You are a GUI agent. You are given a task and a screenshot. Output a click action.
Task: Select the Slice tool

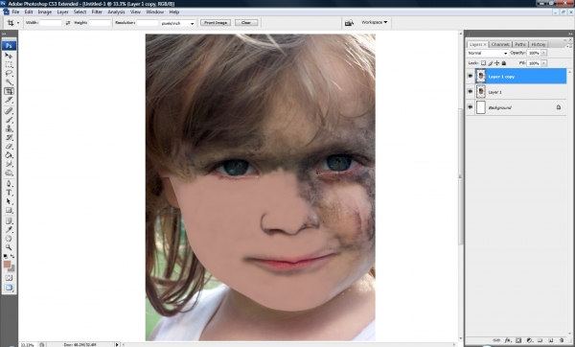9,100
